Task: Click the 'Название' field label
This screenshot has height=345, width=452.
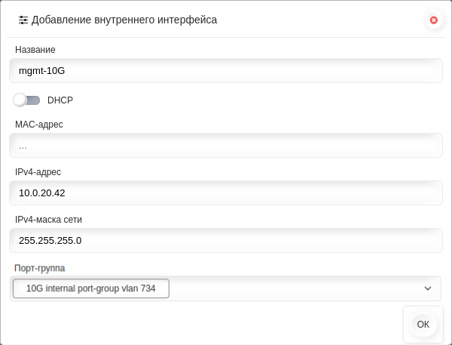Action: coord(35,49)
